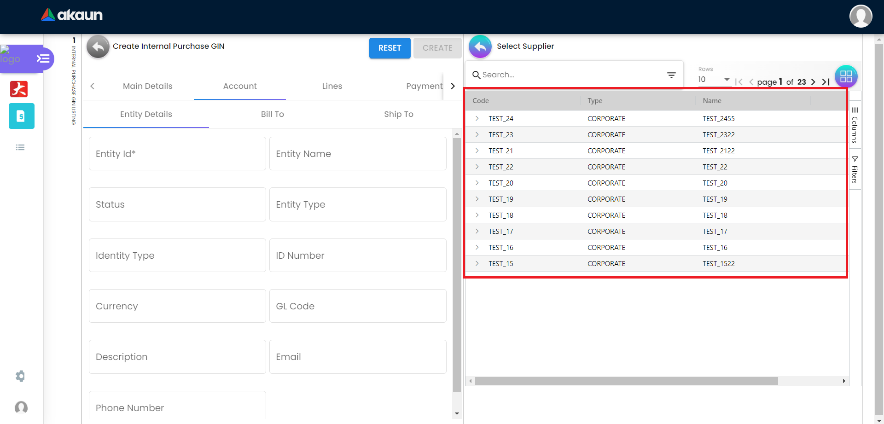This screenshot has width=884, height=424.
Task: Switch to the Bill To tab
Action: pos(272,114)
